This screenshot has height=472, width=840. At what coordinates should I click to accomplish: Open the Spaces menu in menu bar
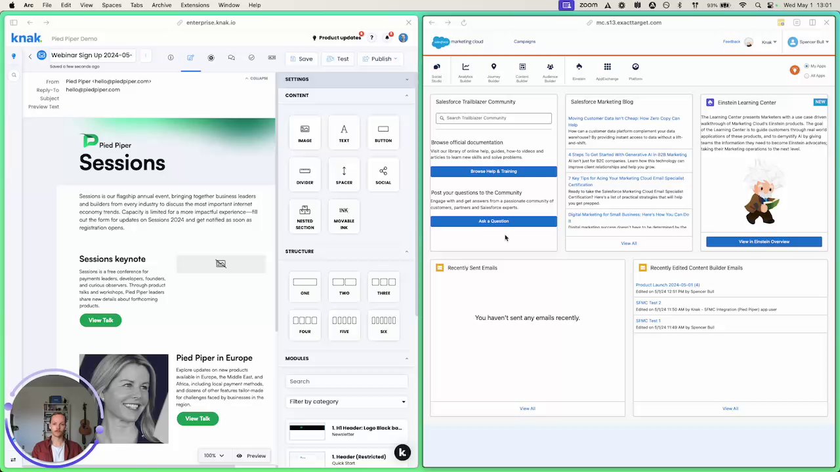click(112, 5)
